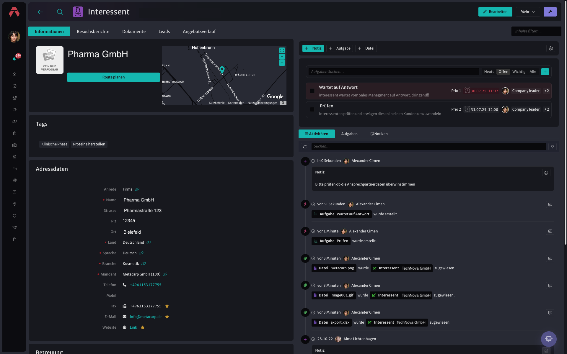Expand +2 assignees on 'Wartet auf Antwort'
This screenshot has height=354, width=567.
click(x=547, y=91)
